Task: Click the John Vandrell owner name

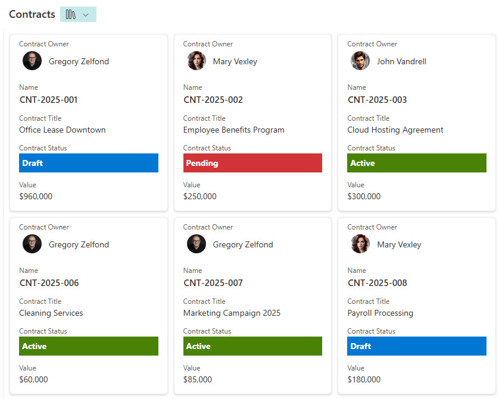Action: (x=401, y=61)
